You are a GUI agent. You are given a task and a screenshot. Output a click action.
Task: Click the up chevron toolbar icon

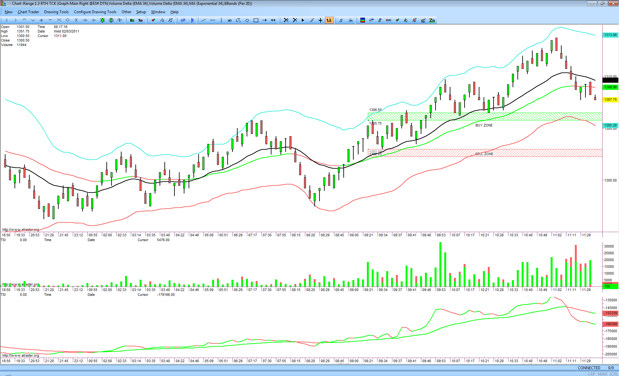click(24, 20)
